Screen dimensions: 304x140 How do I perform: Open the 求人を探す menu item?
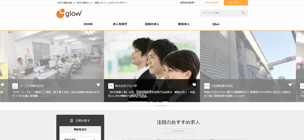pyautogui.click(x=120, y=24)
